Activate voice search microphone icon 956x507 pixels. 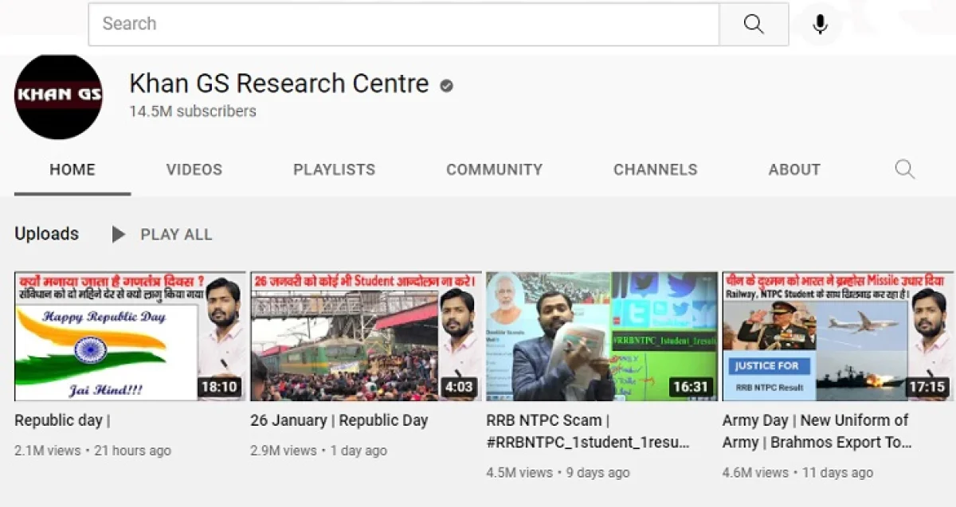(x=821, y=25)
